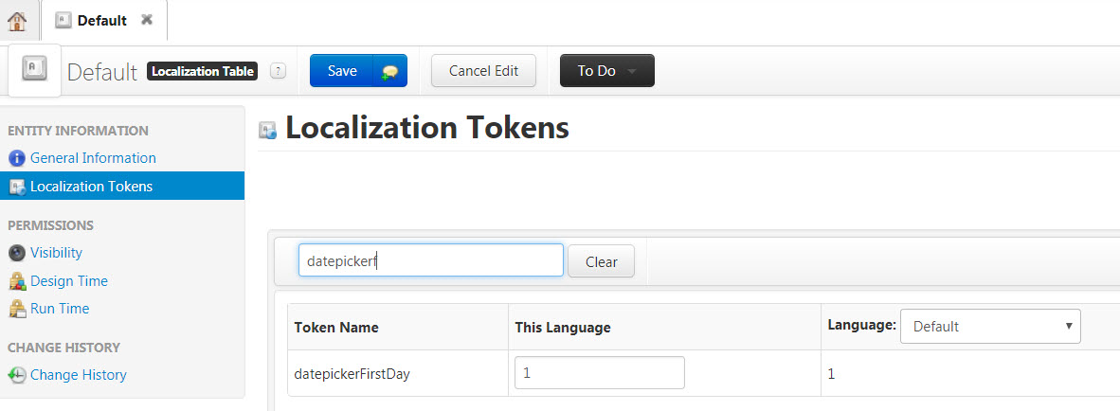Edit the datepickerFirstDay value field
The image size is (1120, 411).
coord(599,373)
